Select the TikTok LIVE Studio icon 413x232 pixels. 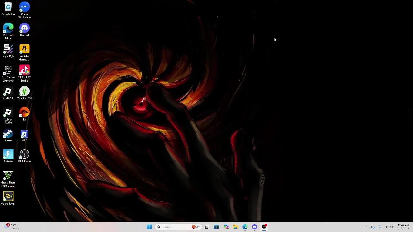pos(25,73)
